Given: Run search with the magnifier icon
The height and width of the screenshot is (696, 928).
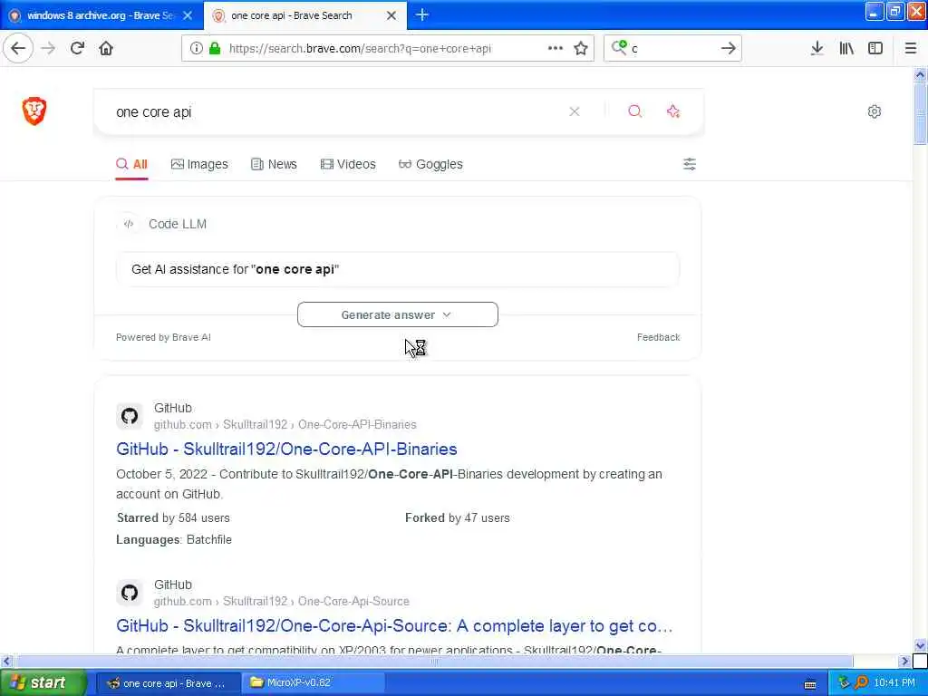Looking at the screenshot, I should (x=634, y=111).
